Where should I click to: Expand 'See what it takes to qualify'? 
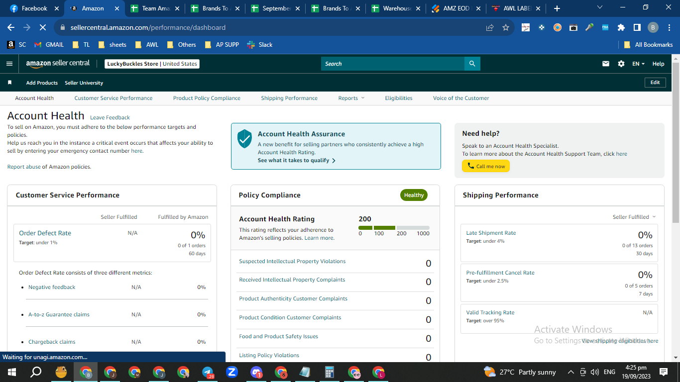tap(297, 161)
